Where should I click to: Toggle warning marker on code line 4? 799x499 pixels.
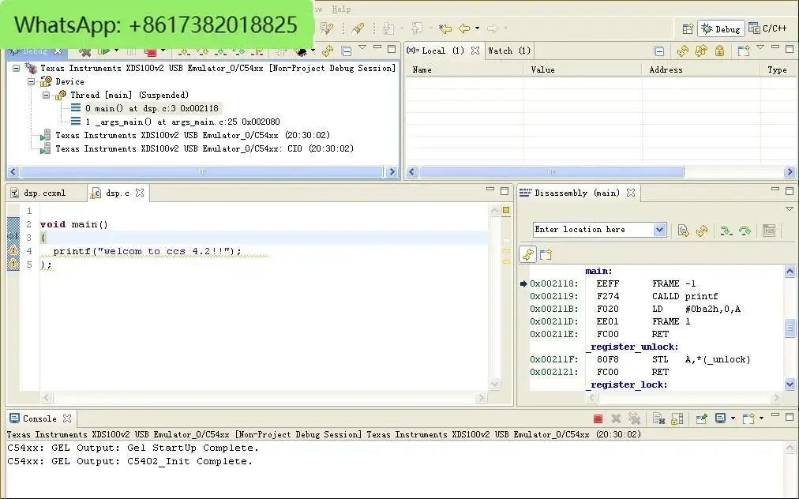tap(13, 251)
